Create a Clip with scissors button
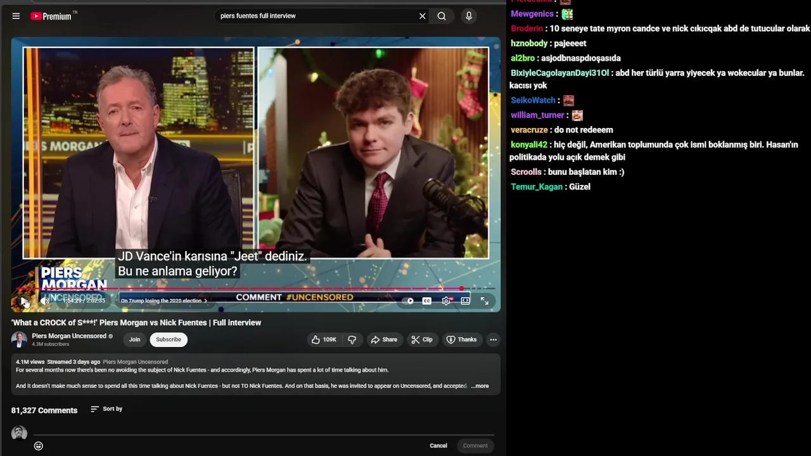811x456 pixels. (x=422, y=339)
